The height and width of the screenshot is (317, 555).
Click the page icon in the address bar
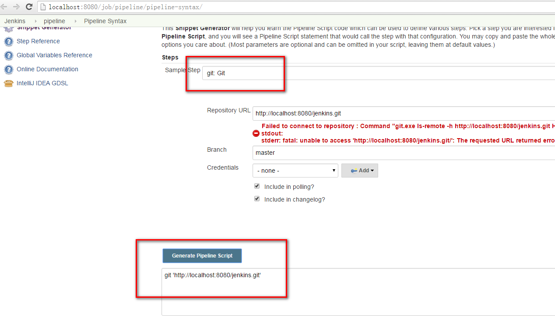[43, 7]
